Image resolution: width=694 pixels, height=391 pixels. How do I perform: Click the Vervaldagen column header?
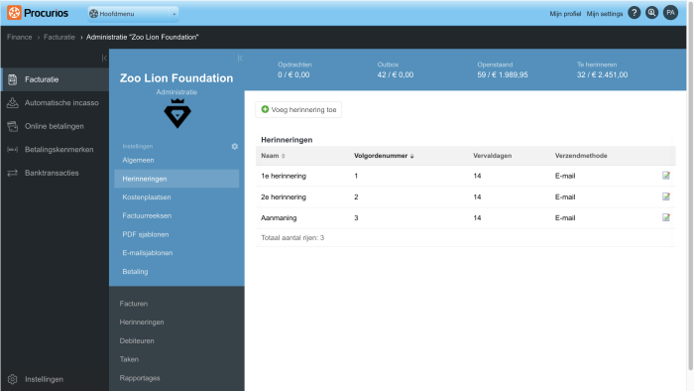click(492, 156)
